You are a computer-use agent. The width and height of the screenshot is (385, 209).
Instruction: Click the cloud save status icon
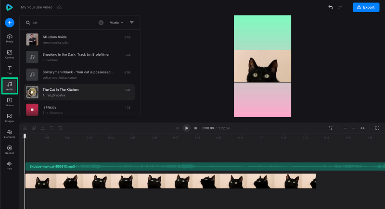60,7
